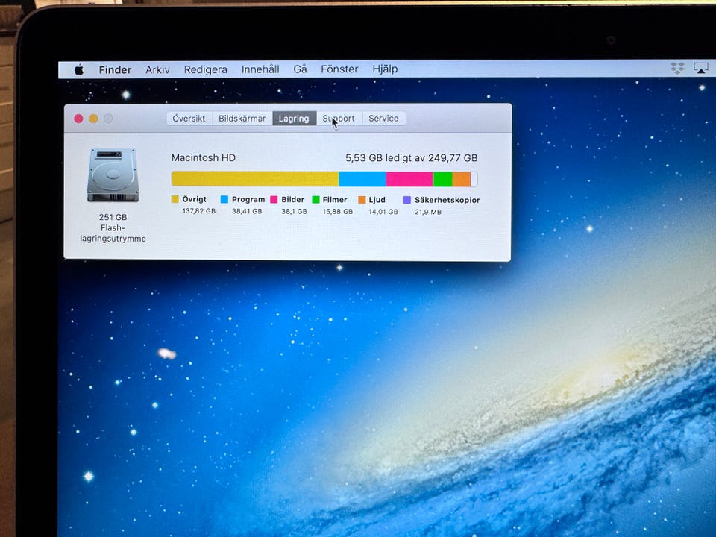Open the AirPlay display menu
This screenshot has height=537, width=716.
701,68
